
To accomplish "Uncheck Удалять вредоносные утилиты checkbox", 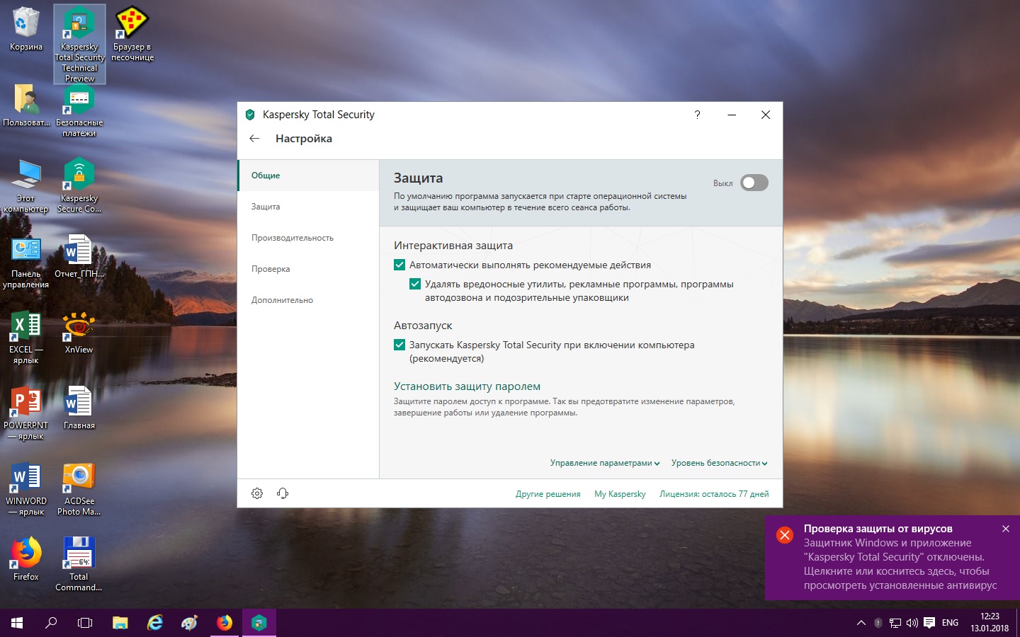I will (x=415, y=284).
